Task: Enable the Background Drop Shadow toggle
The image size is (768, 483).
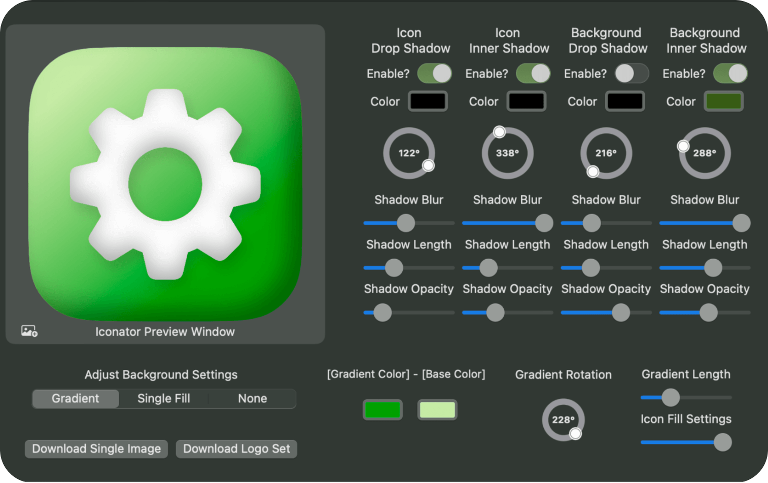Action: (x=632, y=74)
